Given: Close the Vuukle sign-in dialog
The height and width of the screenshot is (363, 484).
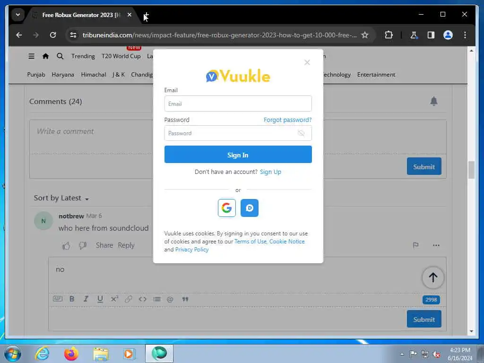Looking at the screenshot, I should click(307, 62).
